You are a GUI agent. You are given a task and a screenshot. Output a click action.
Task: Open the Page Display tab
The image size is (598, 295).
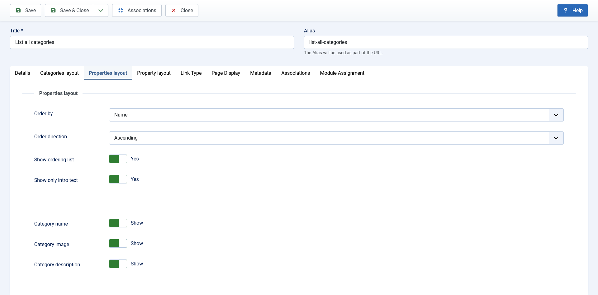click(x=226, y=73)
